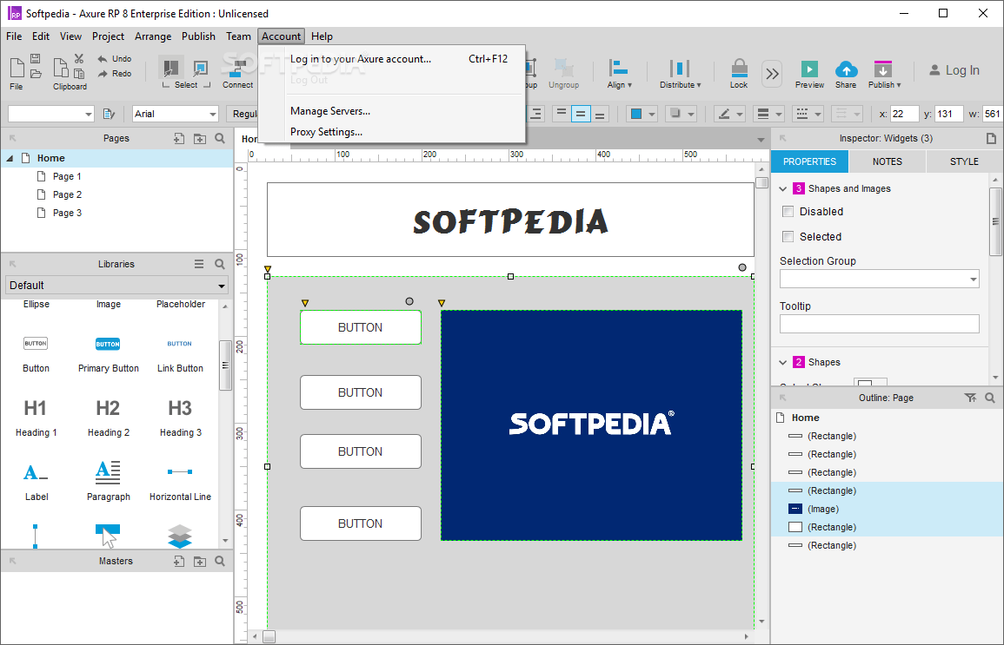The width and height of the screenshot is (1004, 645).
Task: Select the intersected selection mode tool
Action: pos(171,69)
